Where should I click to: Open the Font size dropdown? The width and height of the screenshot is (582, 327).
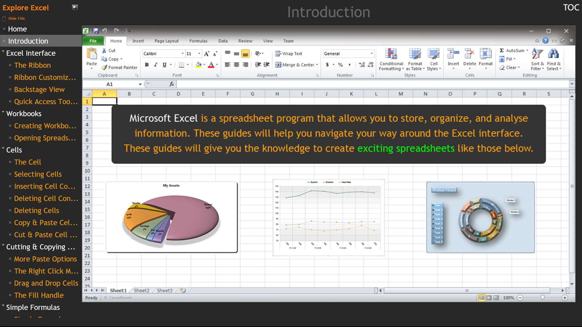[199, 54]
